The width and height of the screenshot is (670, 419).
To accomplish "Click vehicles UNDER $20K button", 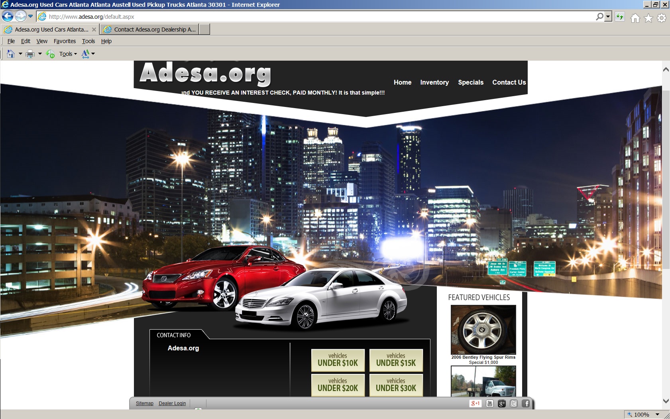I will [338, 385].
